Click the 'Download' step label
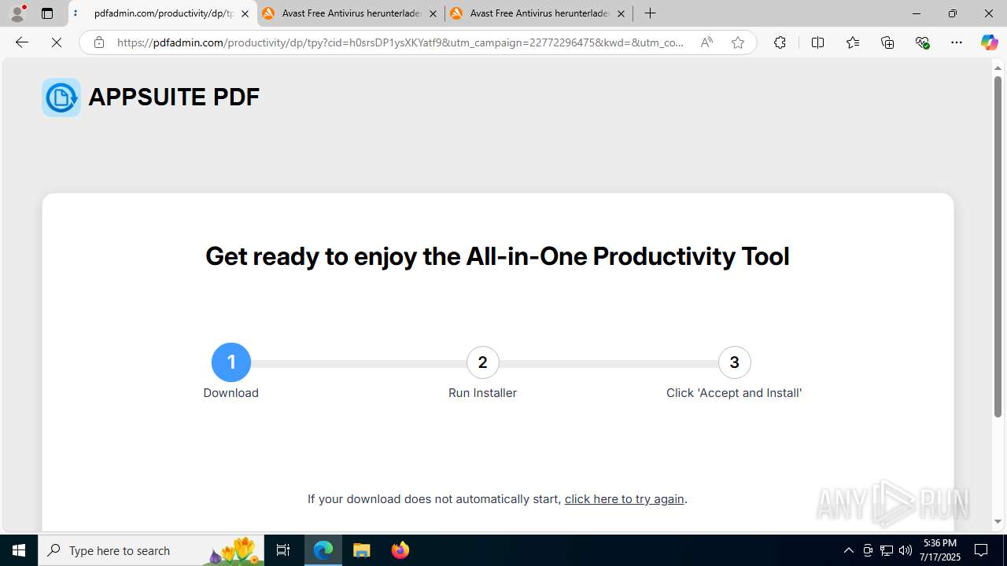The image size is (1007, 566). 231,393
